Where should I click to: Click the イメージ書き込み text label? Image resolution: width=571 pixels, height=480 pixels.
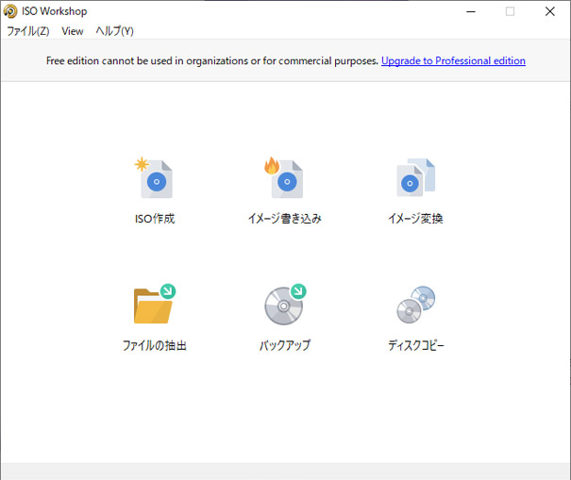point(285,219)
